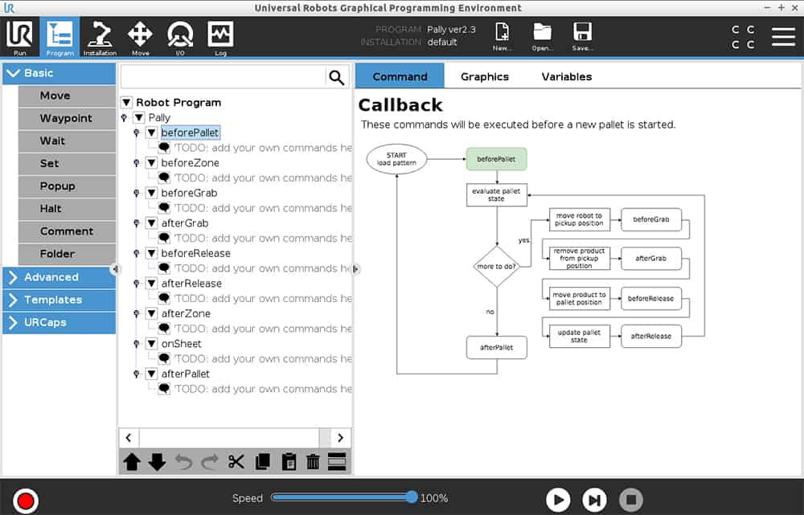Click the tree scrollbar left arrow
Image resolution: width=804 pixels, height=515 pixels.
[x=129, y=438]
